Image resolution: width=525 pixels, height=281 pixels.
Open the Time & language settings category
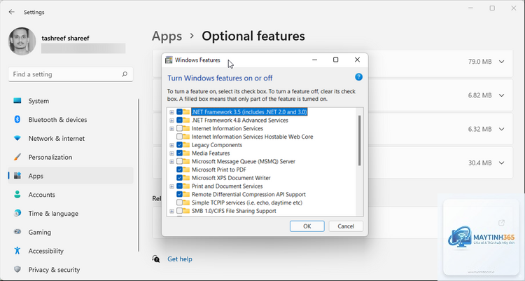pos(71,213)
